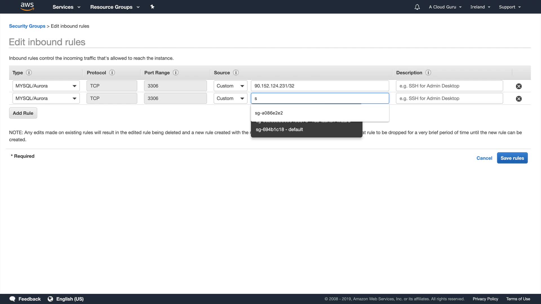Click the pin shortcut icon in navbar

[x=152, y=7]
